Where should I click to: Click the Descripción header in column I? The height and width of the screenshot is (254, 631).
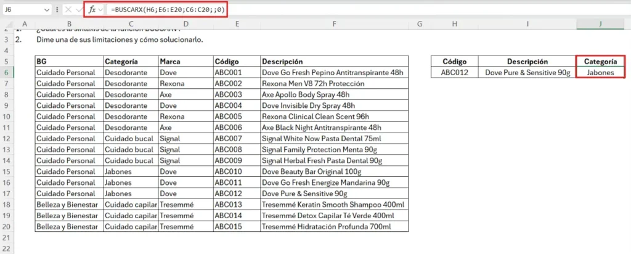point(527,62)
